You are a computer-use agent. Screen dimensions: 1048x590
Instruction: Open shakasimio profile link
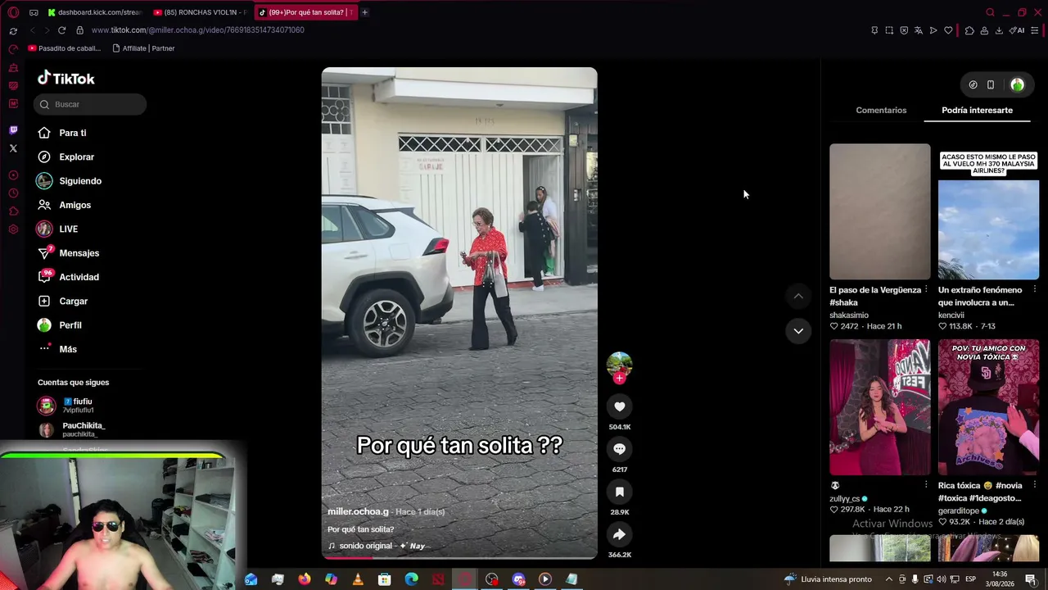(849, 315)
